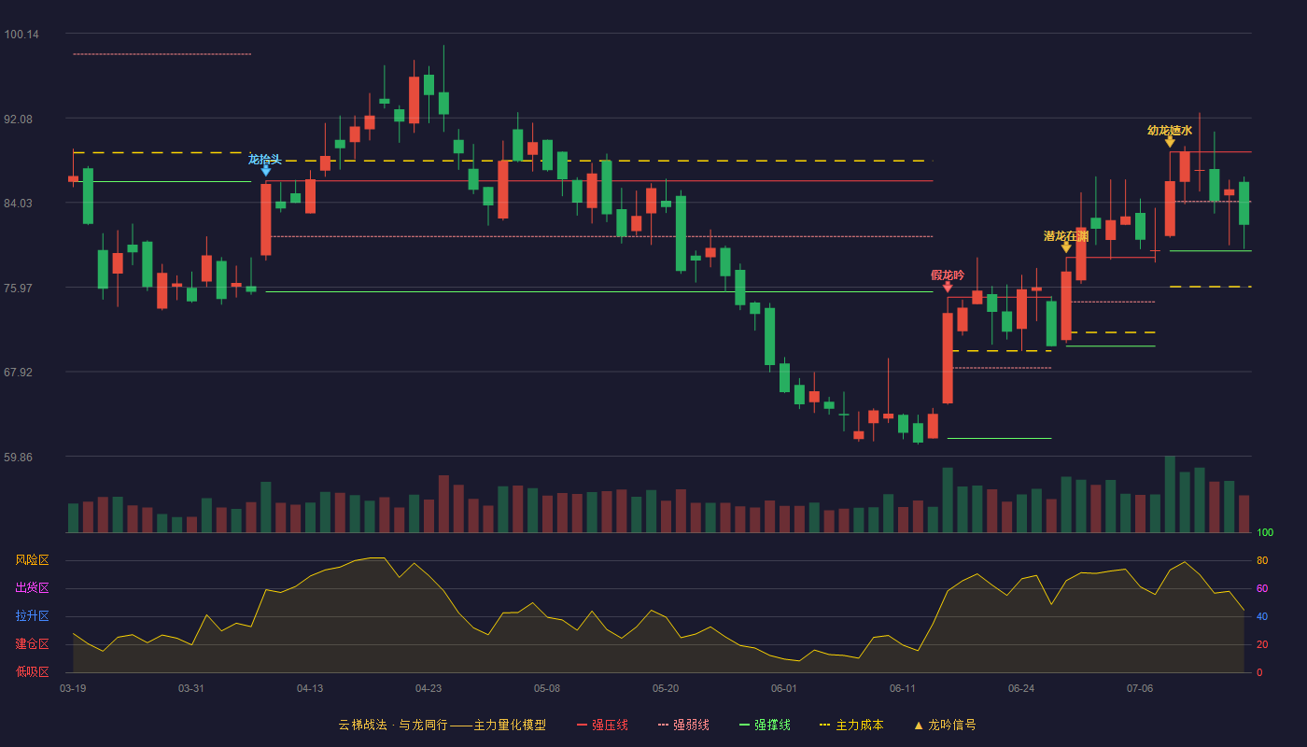
Task: Click the 云梯战法 · 与龙同行 model title
Action: pyautogui.click(x=393, y=725)
